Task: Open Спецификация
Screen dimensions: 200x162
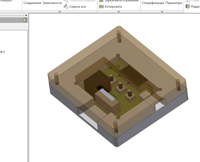Action: (x=153, y=3)
